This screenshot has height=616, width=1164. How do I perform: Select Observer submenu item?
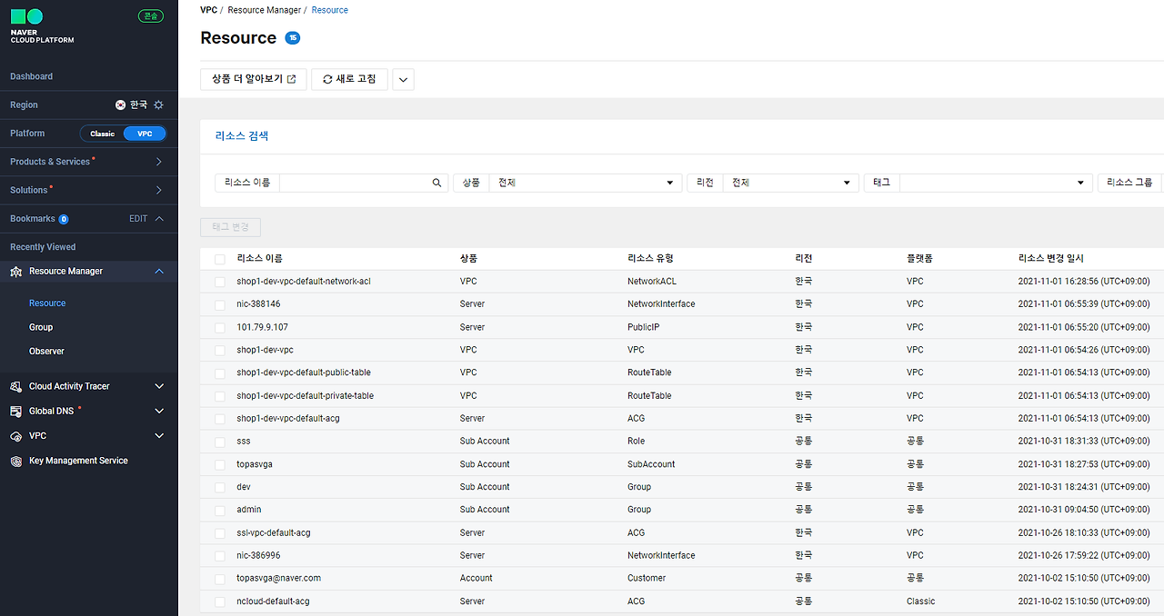tap(46, 352)
